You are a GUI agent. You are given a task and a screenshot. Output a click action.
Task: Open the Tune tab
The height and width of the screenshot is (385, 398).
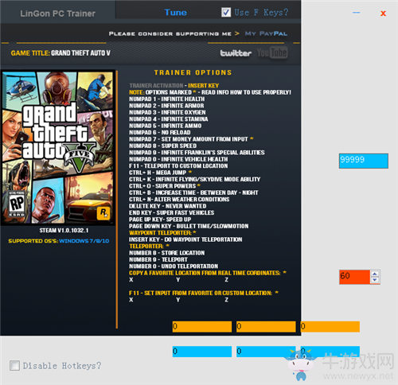coord(175,13)
